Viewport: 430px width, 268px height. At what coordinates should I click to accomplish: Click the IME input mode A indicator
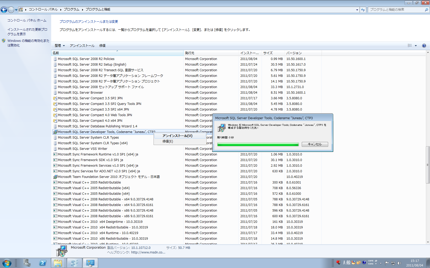click(344, 262)
